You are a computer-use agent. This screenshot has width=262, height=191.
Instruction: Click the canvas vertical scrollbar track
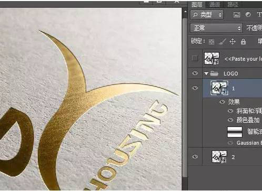pyautogui.click(x=185, y=98)
